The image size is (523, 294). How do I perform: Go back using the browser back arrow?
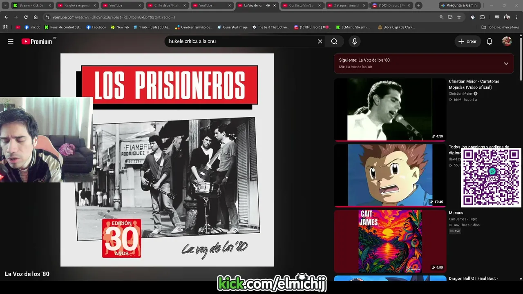point(6,17)
